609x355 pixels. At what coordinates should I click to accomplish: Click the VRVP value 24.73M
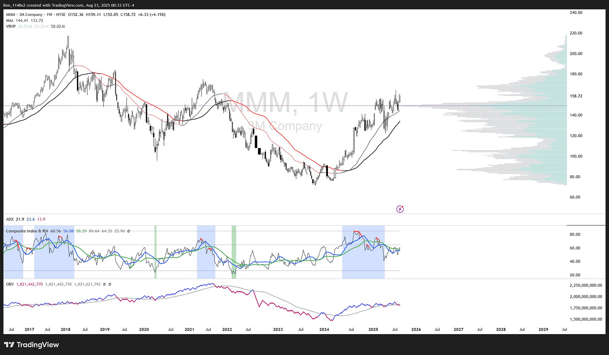point(24,26)
